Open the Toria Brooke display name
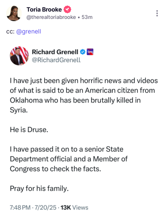168x220 pixels. [44, 10]
